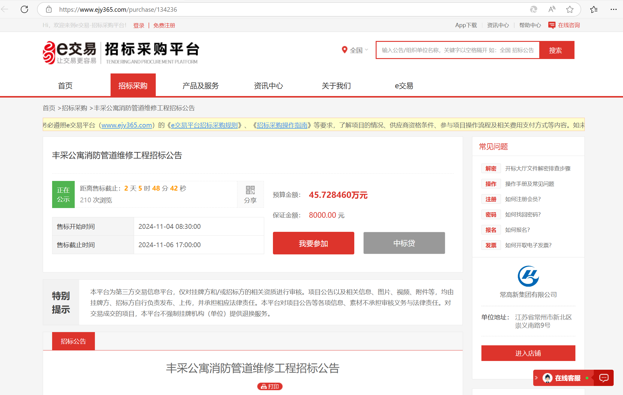
Task: Open the chat bubble icon at 在线客服
Action: pyautogui.click(x=604, y=378)
